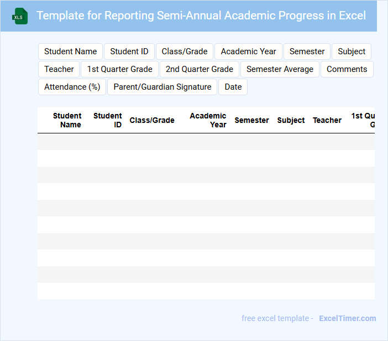Click the Teacher tag
This screenshot has height=341, width=388.
tap(59, 69)
